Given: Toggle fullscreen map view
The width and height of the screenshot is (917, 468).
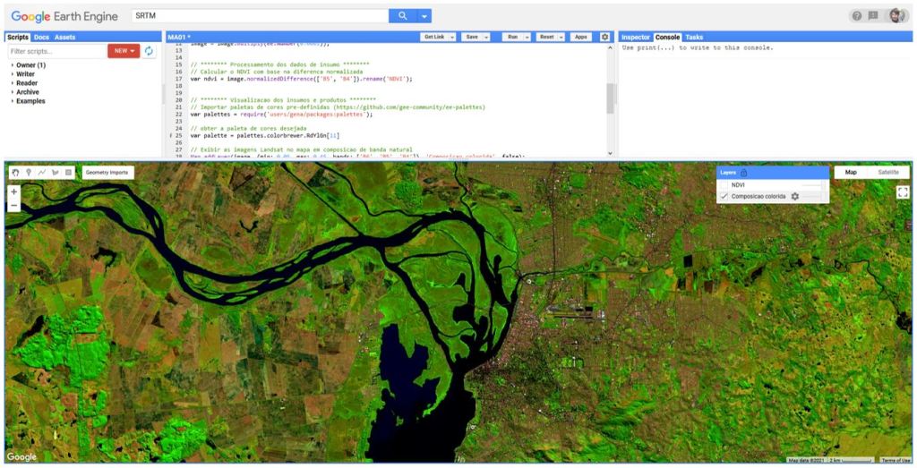Looking at the screenshot, I should tap(903, 191).
